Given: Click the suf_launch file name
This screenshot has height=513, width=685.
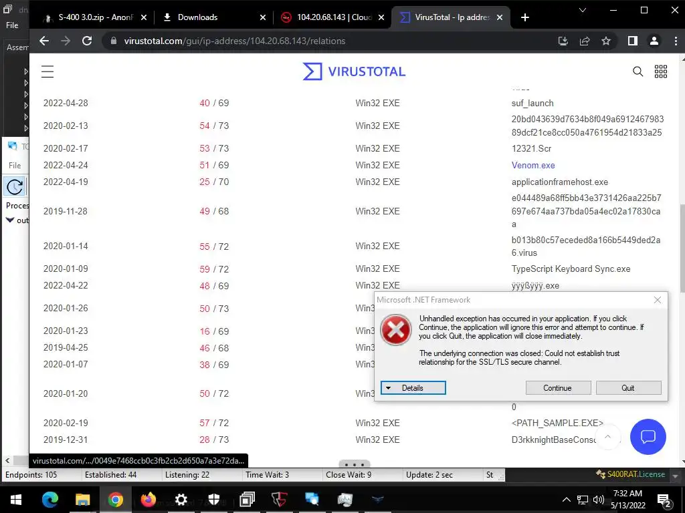Looking at the screenshot, I should click(532, 104).
